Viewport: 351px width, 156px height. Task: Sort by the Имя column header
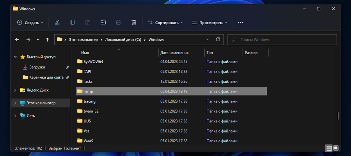pos(85,53)
